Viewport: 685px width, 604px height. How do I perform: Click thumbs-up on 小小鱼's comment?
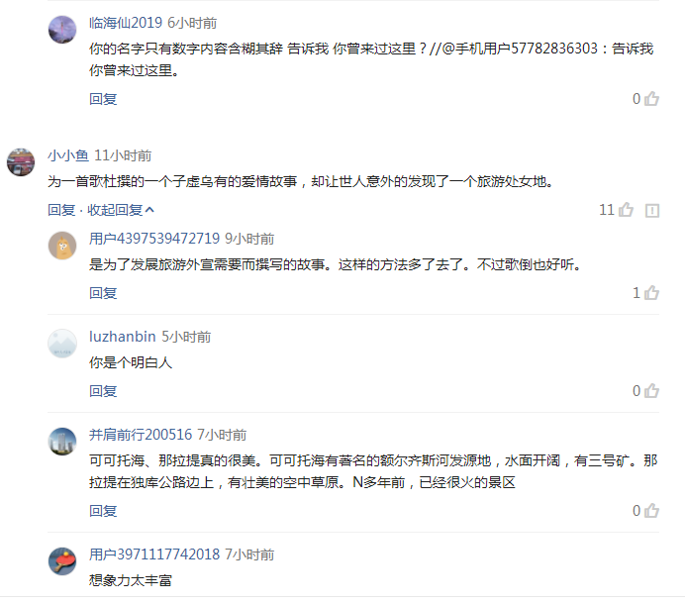click(627, 210)
